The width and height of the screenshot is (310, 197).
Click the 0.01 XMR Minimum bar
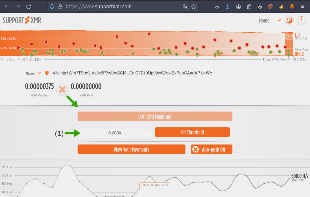pos(155,117)
